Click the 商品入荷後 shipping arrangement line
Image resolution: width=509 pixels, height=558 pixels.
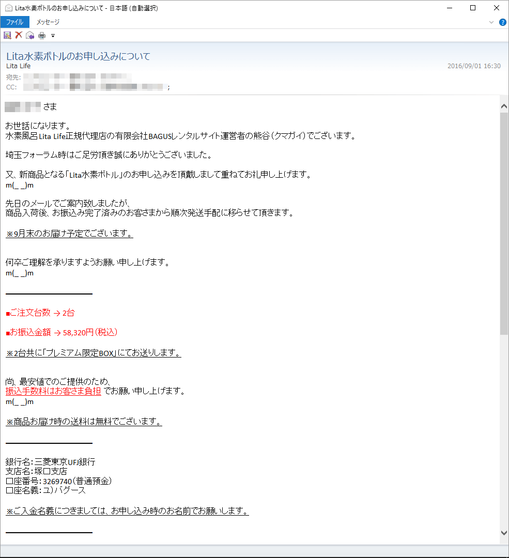150,213
